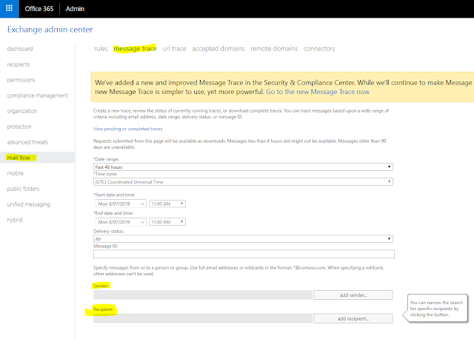Expand the Date range dropdown
This screenshot has height=339, width=474.
243,167
